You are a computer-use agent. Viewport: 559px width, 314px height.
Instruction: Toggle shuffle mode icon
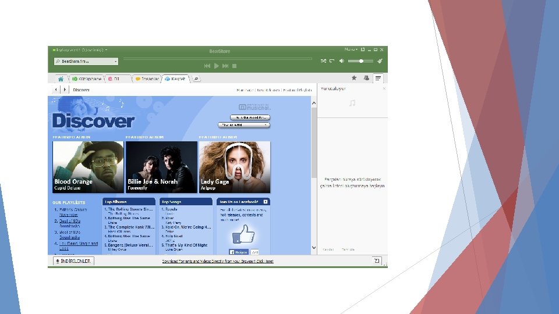tap(323, 61)
